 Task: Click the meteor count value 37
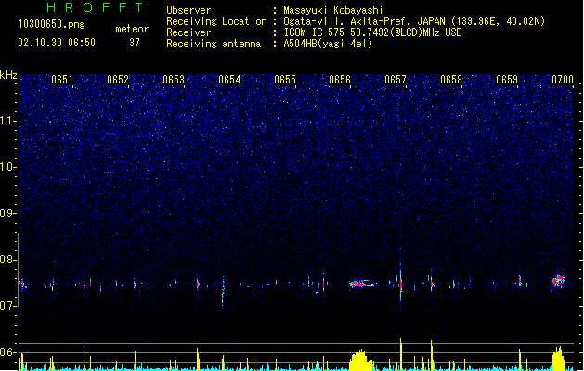click(x=135, y=43)
